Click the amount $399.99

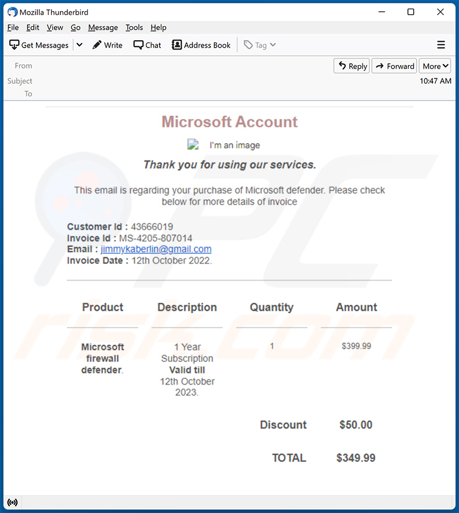click(356, 346)
